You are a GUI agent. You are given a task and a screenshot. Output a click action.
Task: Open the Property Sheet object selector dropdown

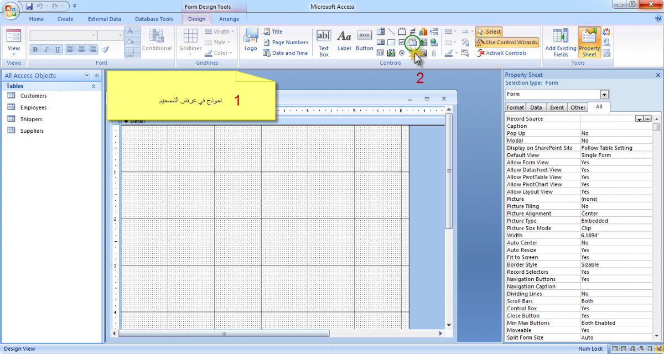tap(604, 94)
